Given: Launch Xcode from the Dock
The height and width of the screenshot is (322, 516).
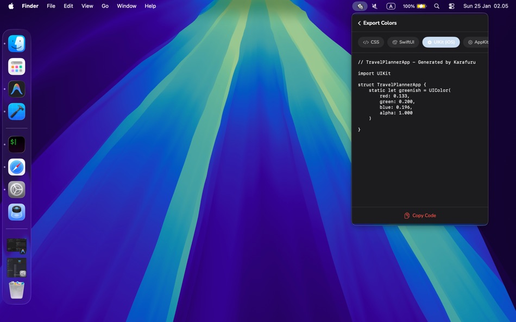Looking at the screenshot, I should [x=16, y=112].
